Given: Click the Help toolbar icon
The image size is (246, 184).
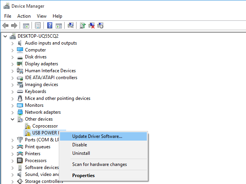Looking at the screenshot, I should click(x=50, y=26).
